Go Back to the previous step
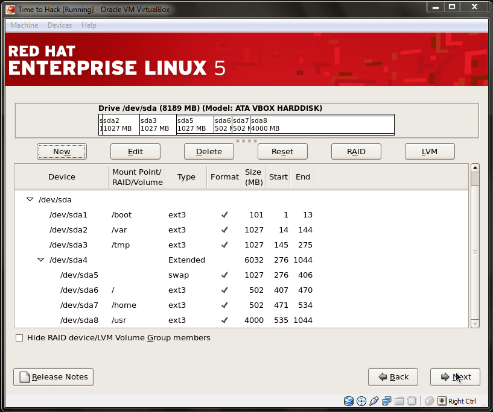The image size is (493, 412). [393, 377]
